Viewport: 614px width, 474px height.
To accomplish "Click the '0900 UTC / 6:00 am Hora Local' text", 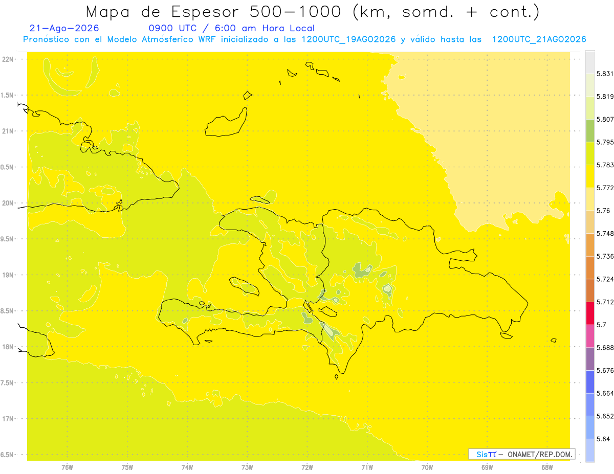I will point(231,28).
